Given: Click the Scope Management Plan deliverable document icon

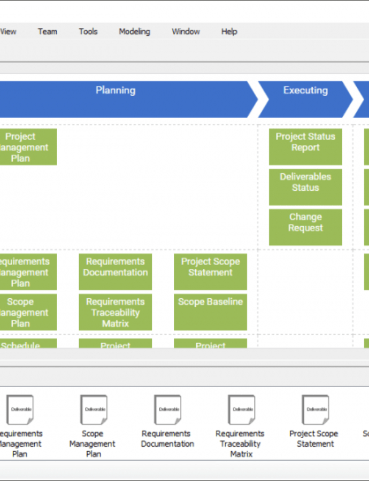Looking at the screenshot, I should [94, 410].
